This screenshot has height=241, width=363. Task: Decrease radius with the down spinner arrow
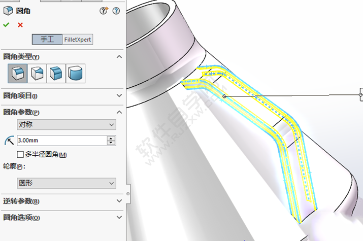(111, 143)
